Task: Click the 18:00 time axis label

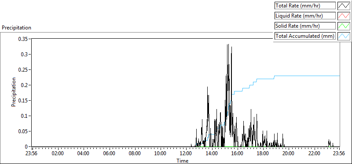Action: [x=263, y=154]
